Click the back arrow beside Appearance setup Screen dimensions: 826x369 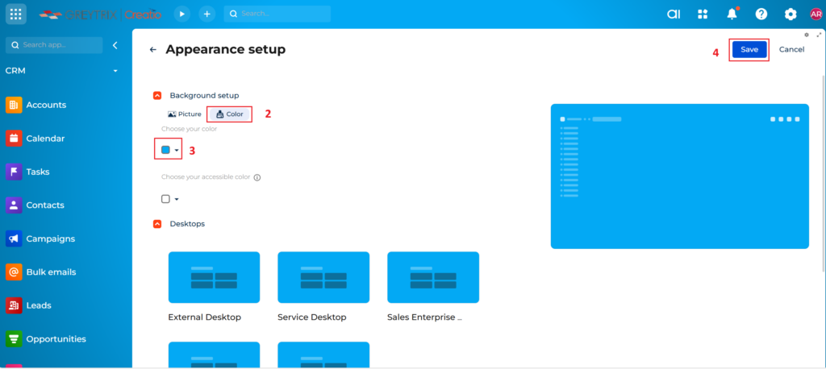[153, 50]
